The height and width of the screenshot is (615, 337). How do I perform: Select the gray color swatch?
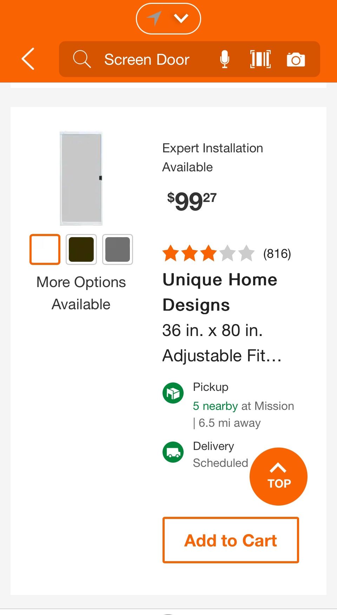click(x=118, y=249)
